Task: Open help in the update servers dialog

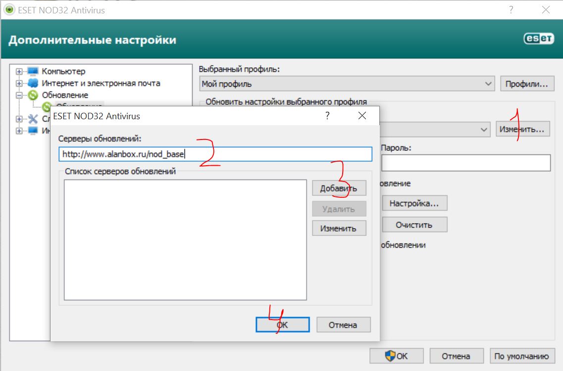Action: click(327, 116)
